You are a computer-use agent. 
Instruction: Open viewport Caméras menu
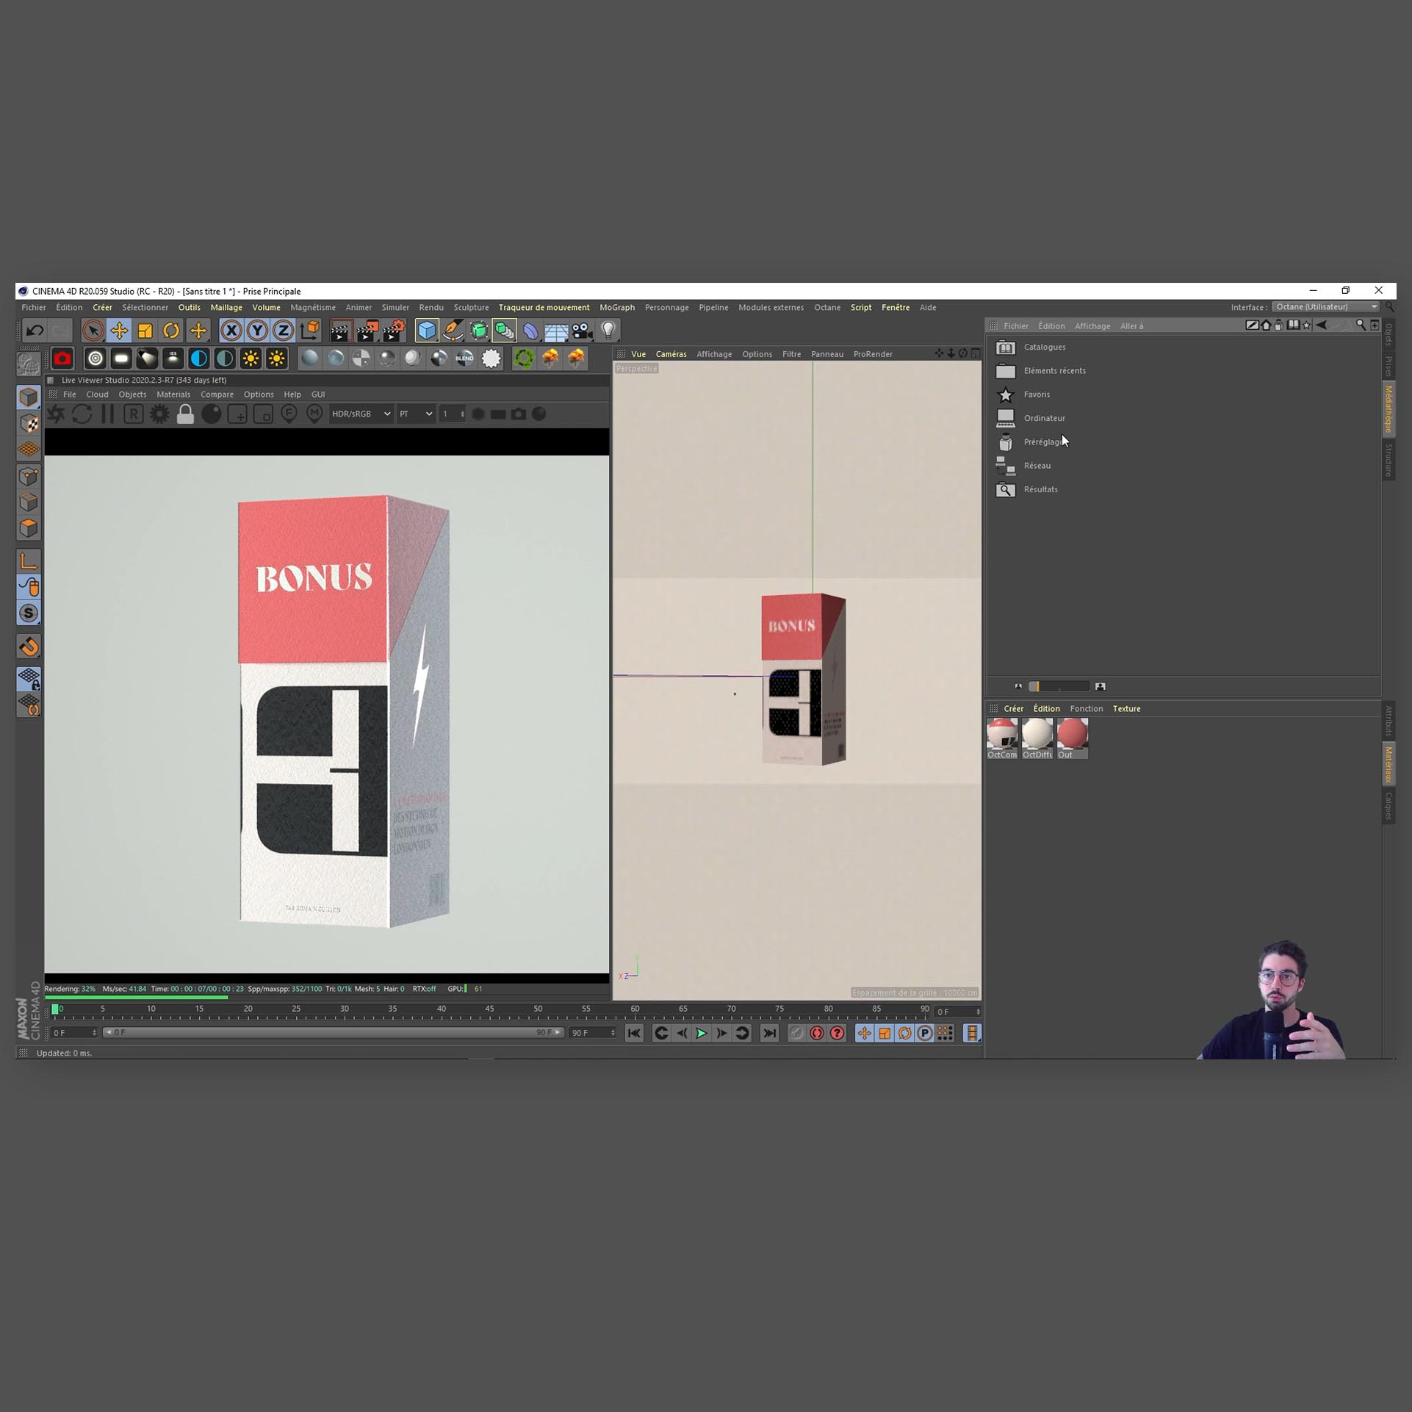(671, 354)
